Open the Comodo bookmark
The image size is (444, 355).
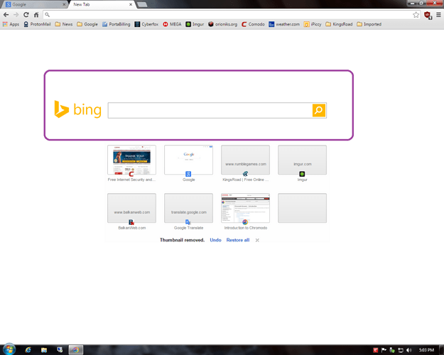253,24
